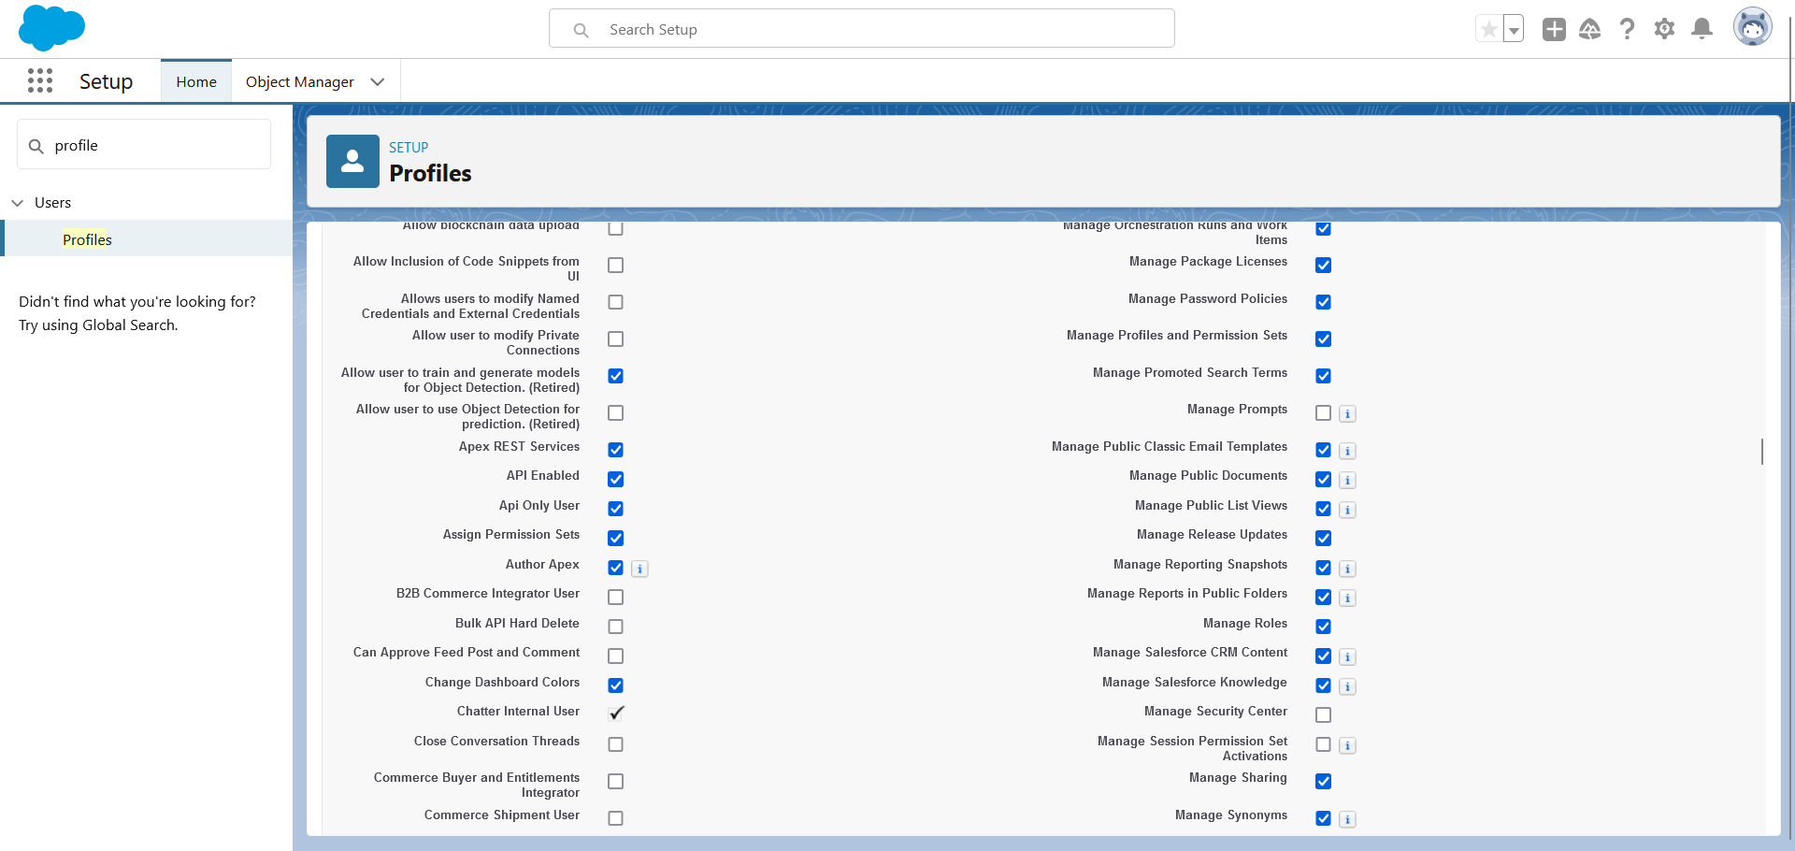This screenshot has height=851, width=1795.
Task: Enable the Bulk API Hard Delete checkbox
Action: coord(615,627)
